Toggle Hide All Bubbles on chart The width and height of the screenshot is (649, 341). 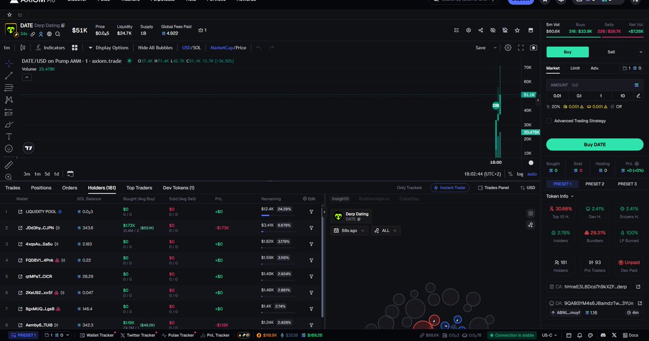[x=155, y=48]
